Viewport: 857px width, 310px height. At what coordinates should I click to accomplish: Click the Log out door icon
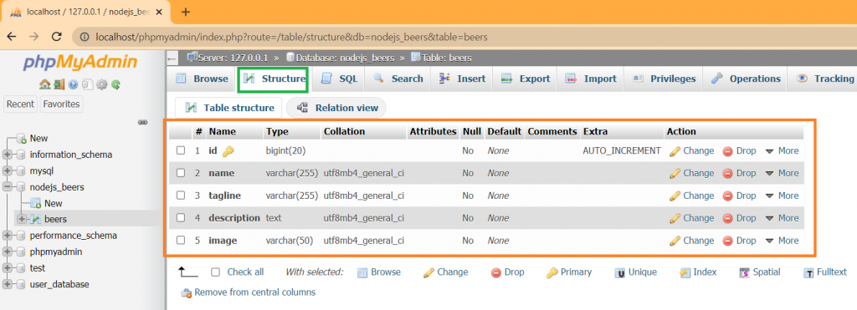[59, 84]
